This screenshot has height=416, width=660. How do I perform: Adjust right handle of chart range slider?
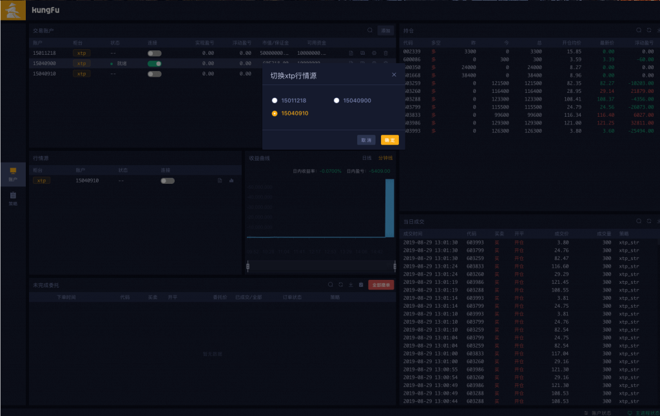click(x=394, y=266)
